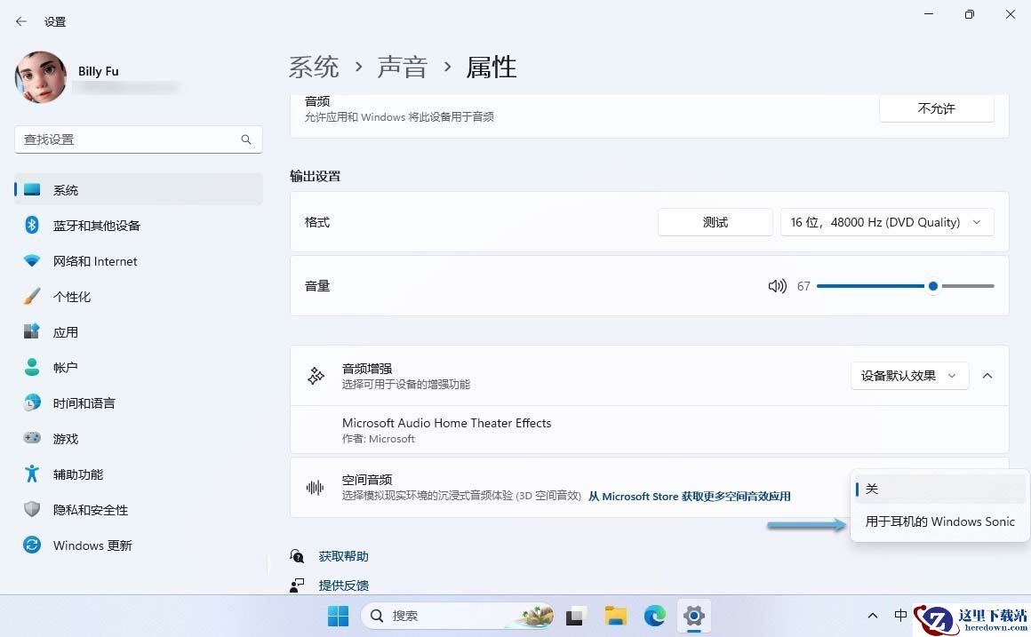Image resolution: width=1031 pixels, height=637 pixels.
Task: Open 网络和 Internet settings
Action: (138, 261)
